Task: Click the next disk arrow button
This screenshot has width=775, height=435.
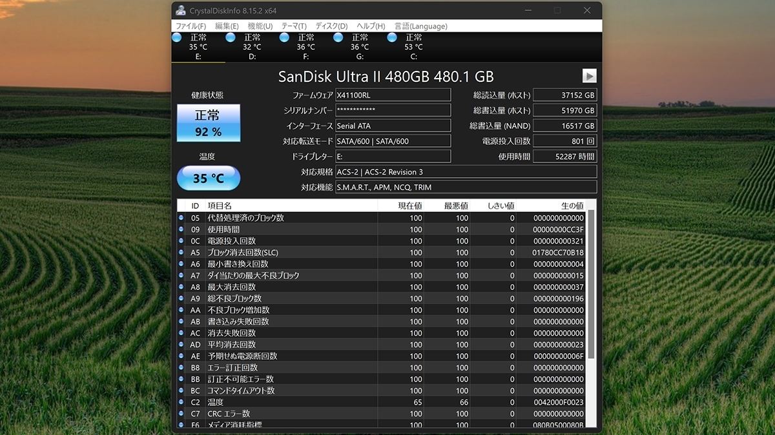Action: pyautogui.click(x=589, y=76)
